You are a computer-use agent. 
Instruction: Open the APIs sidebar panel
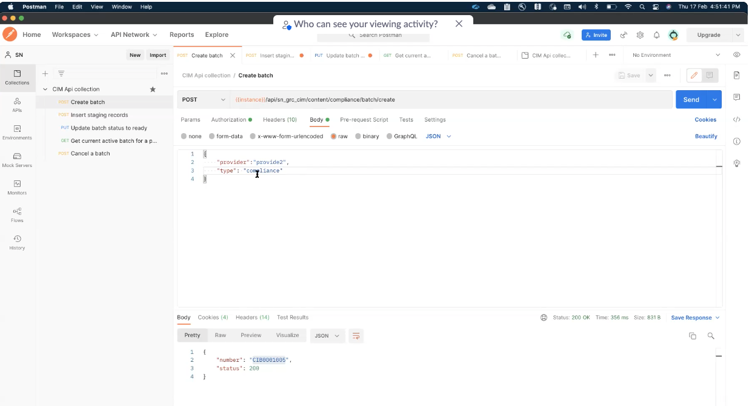pyautogui.click(x=17, y=105)
